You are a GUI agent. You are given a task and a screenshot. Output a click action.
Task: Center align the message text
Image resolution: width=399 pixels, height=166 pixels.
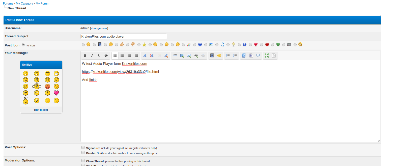[x=122, y=56]
